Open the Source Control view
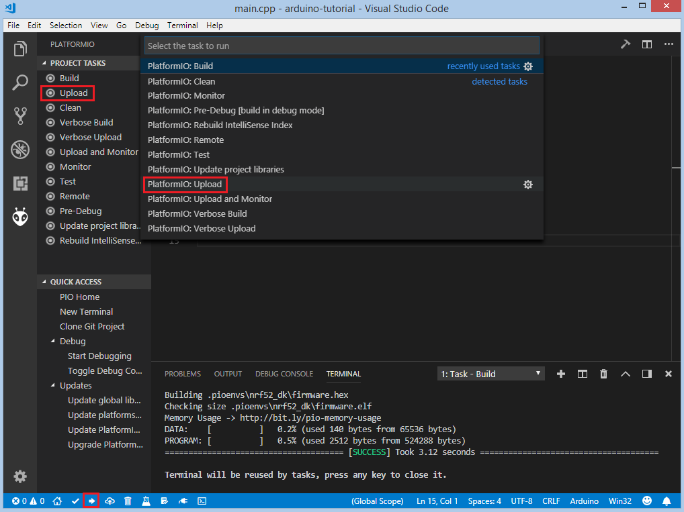 pos(20,116)
